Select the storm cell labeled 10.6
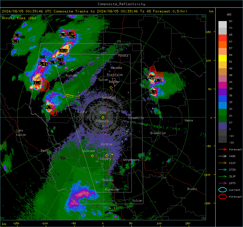Image resolution: width=243 pixels, height=227 pixels. coord(63,50)
